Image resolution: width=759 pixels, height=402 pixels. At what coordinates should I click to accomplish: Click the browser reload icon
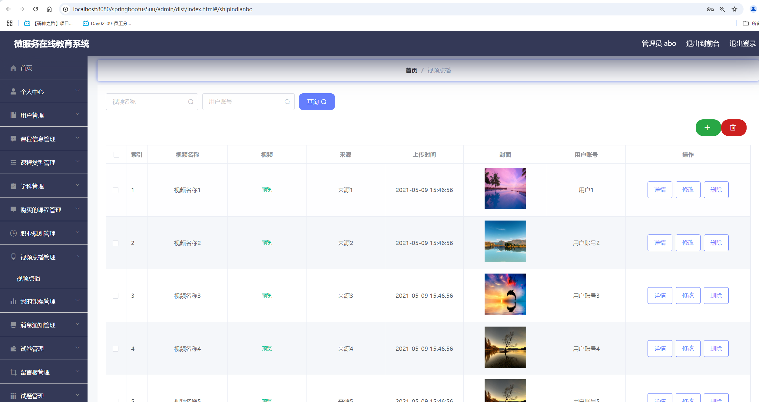pos(35,9)
